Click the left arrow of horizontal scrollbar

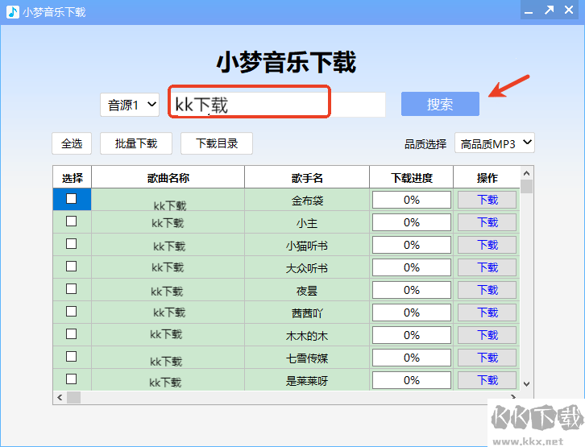60,397
